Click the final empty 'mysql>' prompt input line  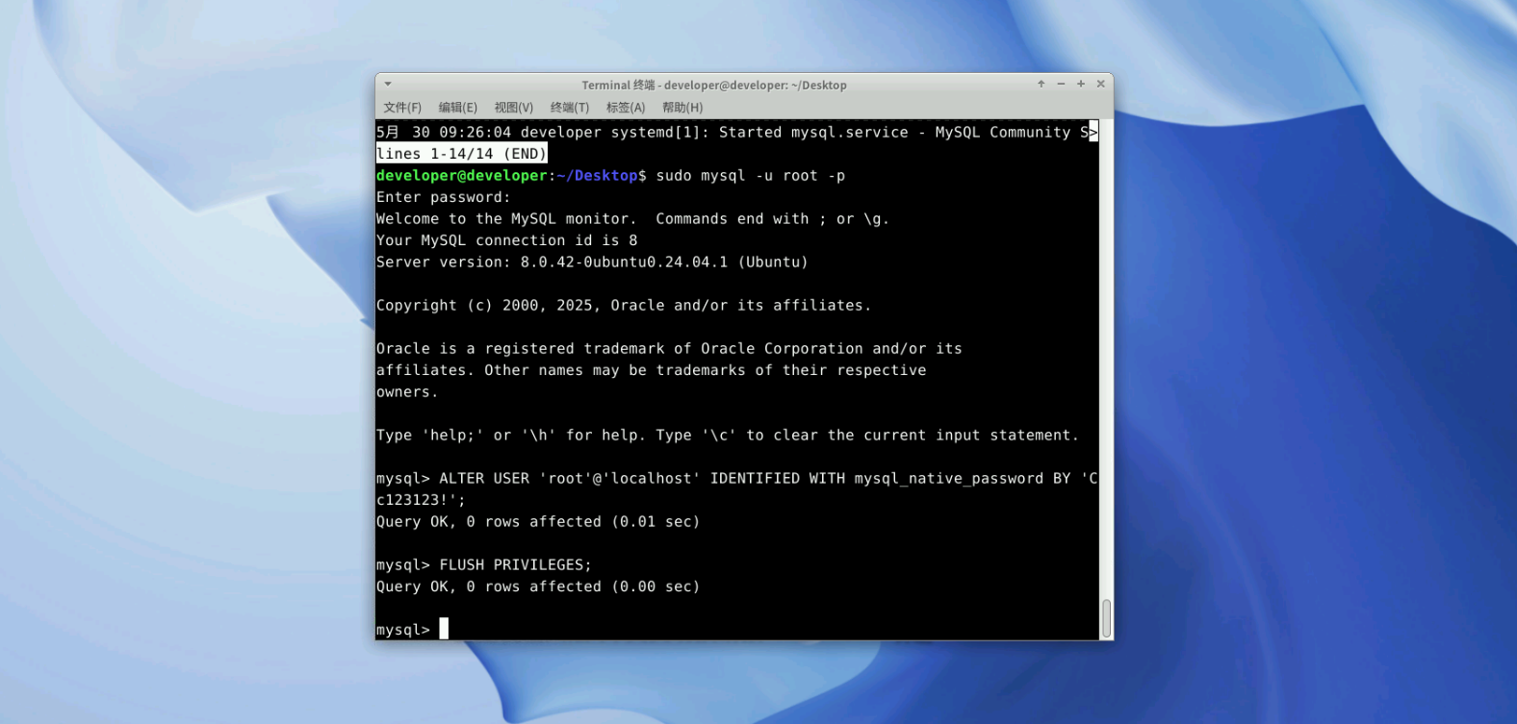click(736, 630)
